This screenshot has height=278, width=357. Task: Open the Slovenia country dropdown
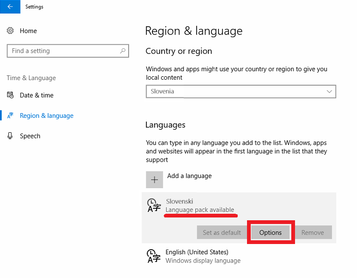241,91
